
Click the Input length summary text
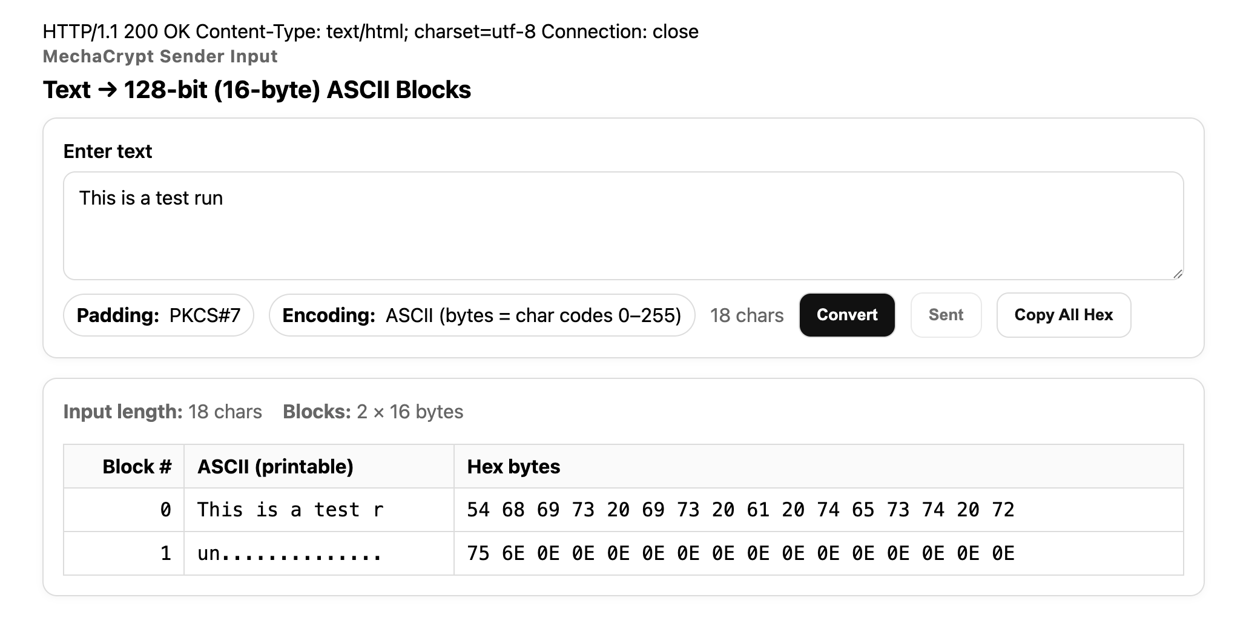[x=162, y=412]
